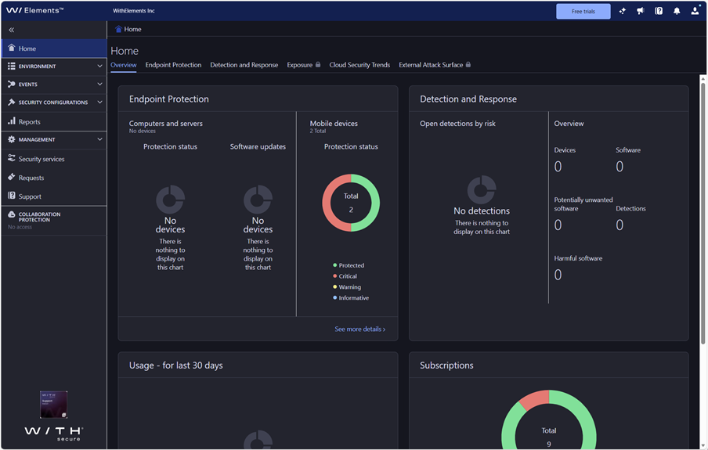Open the sparkle AI assistant icon

(x=622, y=11)
